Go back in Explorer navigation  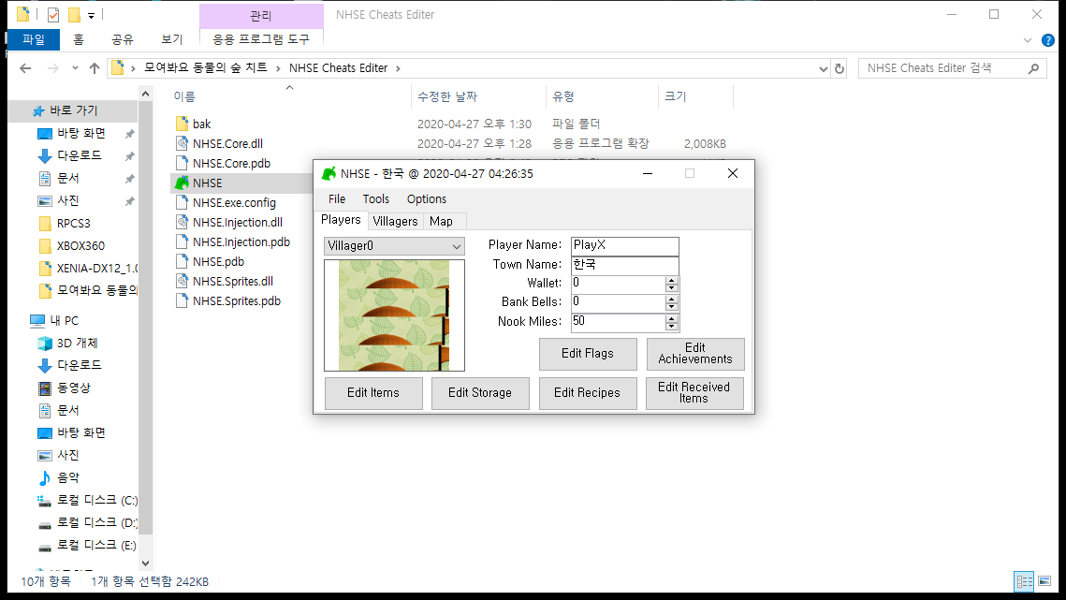pyautogui.click(x=26, y=68)
